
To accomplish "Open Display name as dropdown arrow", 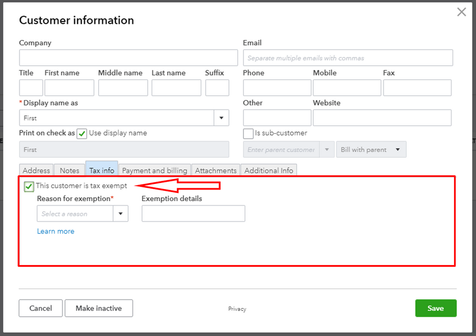I will [x=222, y=118].
